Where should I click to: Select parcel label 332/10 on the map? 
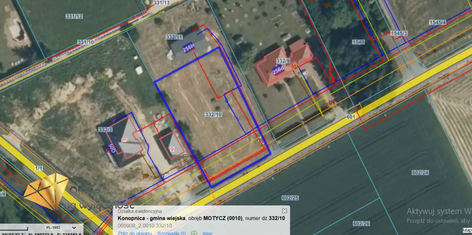[x=214, y=114]
